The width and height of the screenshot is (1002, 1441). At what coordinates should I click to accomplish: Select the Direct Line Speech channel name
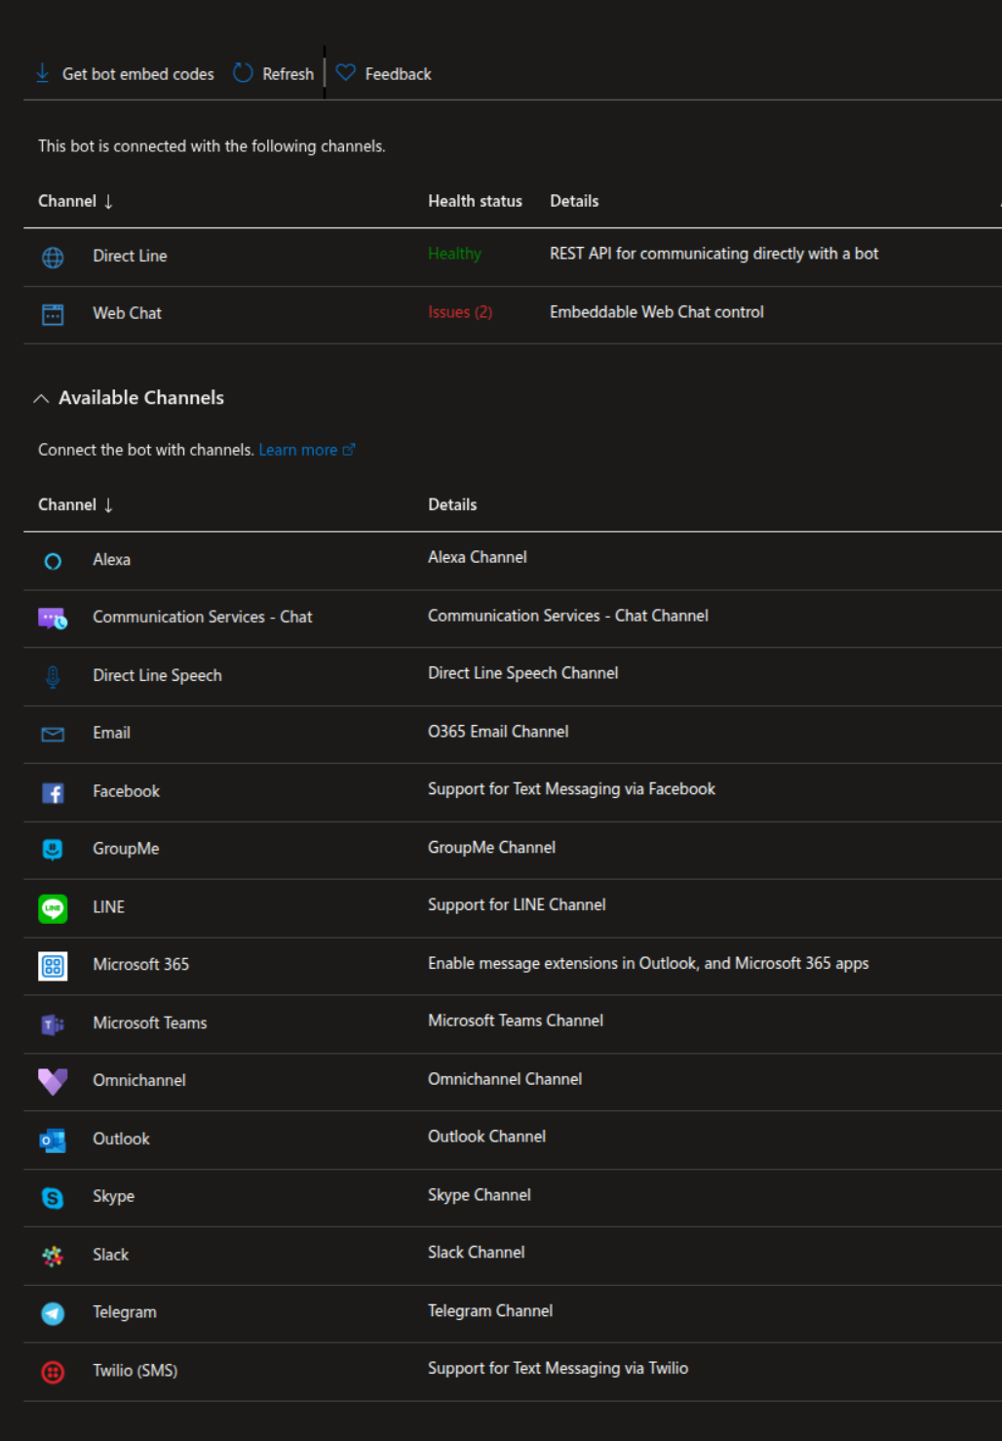click(157, 675)
